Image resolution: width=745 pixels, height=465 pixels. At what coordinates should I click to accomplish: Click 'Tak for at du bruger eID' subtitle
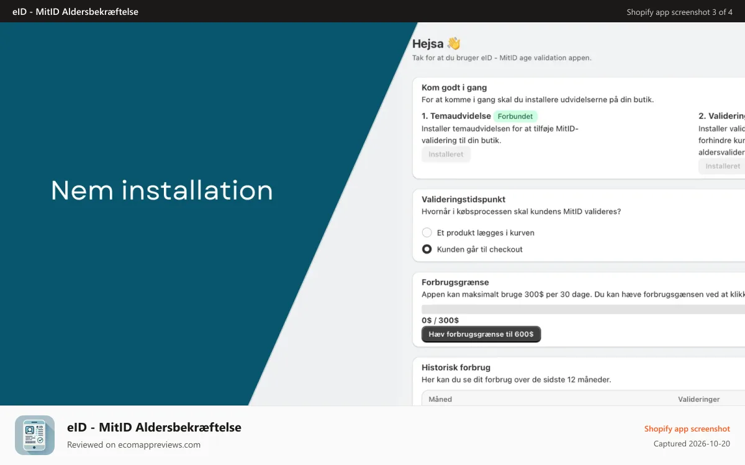[502, 58]
